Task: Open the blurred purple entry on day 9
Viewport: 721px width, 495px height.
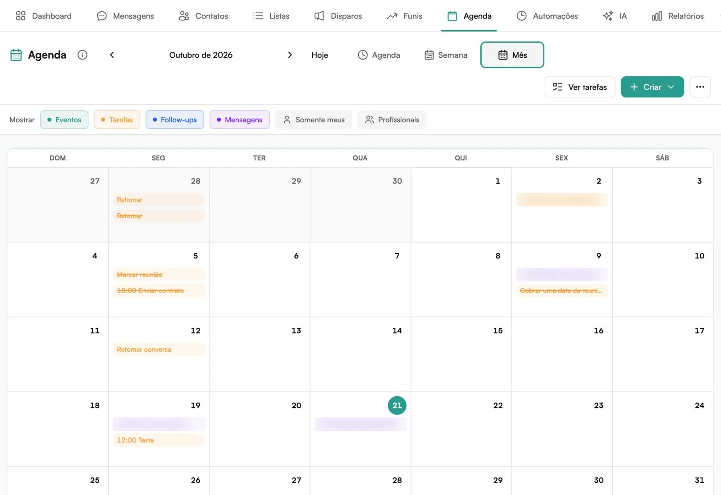Action: pyautogui.click(x=562, y=275)
